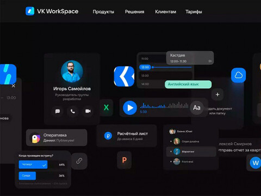Open the orange P presentation icon
This screenshot has height=196, width=261.
pos(125,160)
